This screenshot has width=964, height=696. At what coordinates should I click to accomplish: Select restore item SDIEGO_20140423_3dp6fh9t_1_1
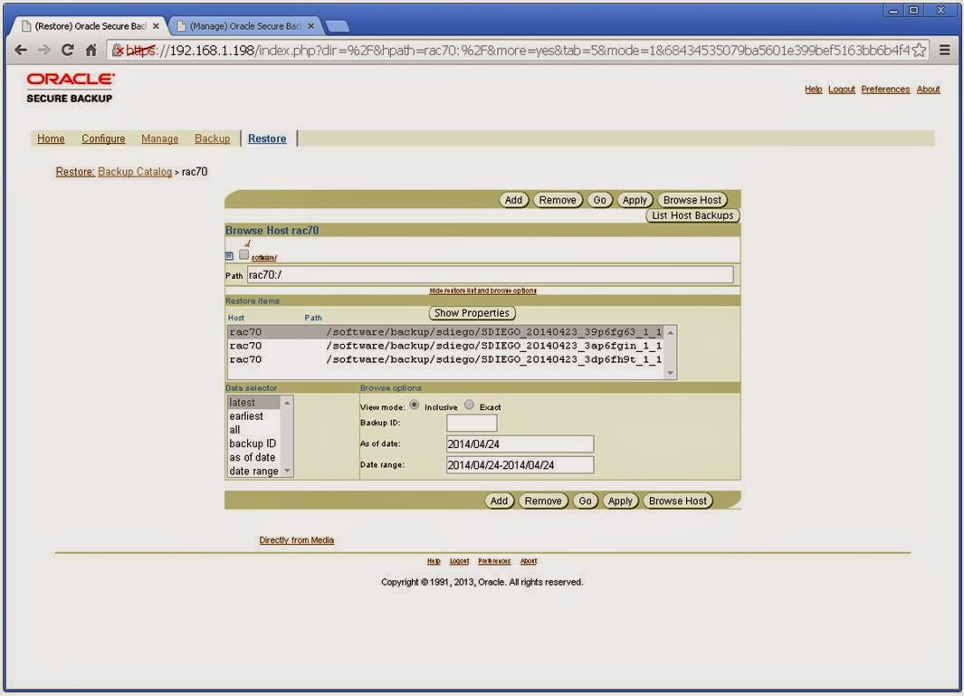[445, 359]
